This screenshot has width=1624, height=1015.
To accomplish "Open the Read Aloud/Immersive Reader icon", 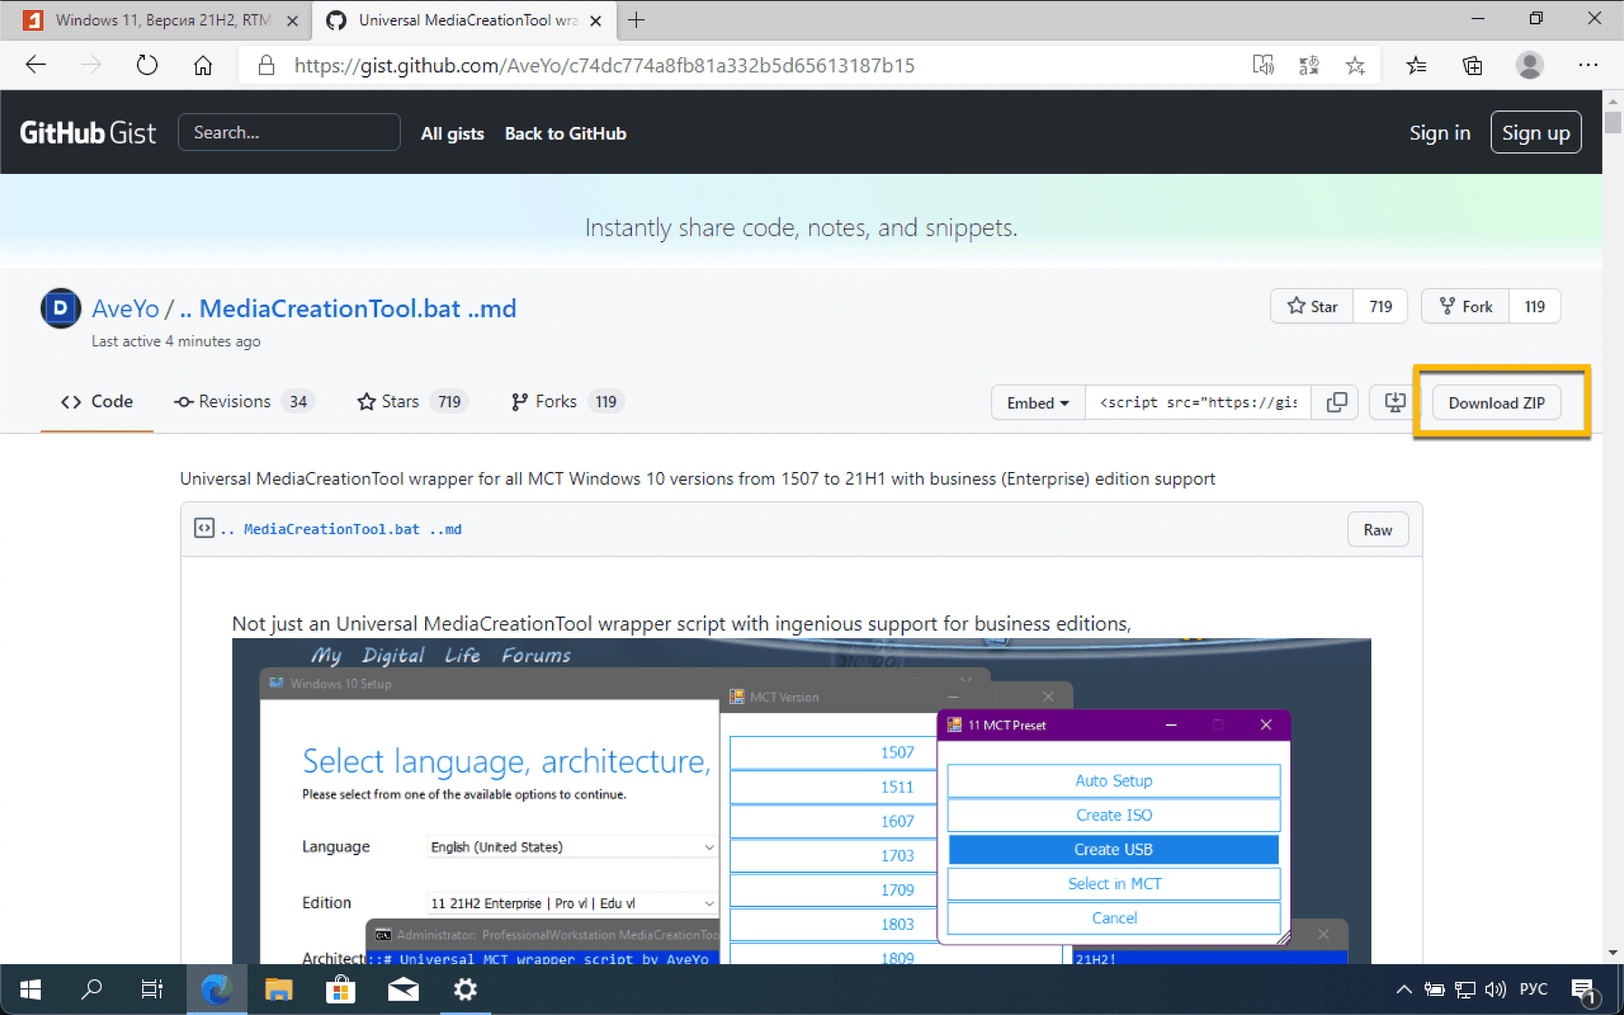I will (1262, 65).
